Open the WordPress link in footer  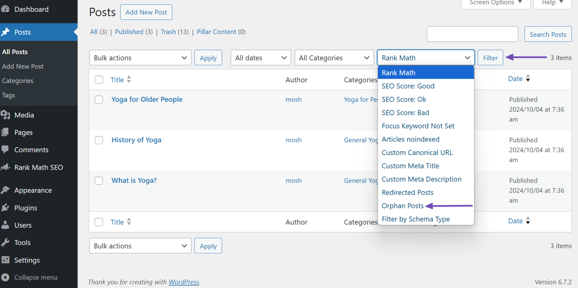click(184, 282)
